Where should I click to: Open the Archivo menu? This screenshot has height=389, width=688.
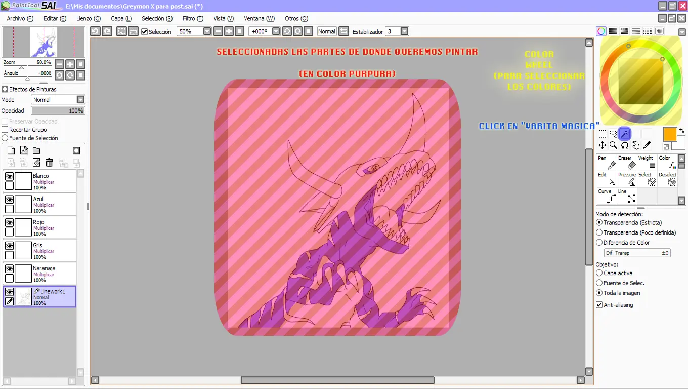pyautogui.click(x=20, y=18)
